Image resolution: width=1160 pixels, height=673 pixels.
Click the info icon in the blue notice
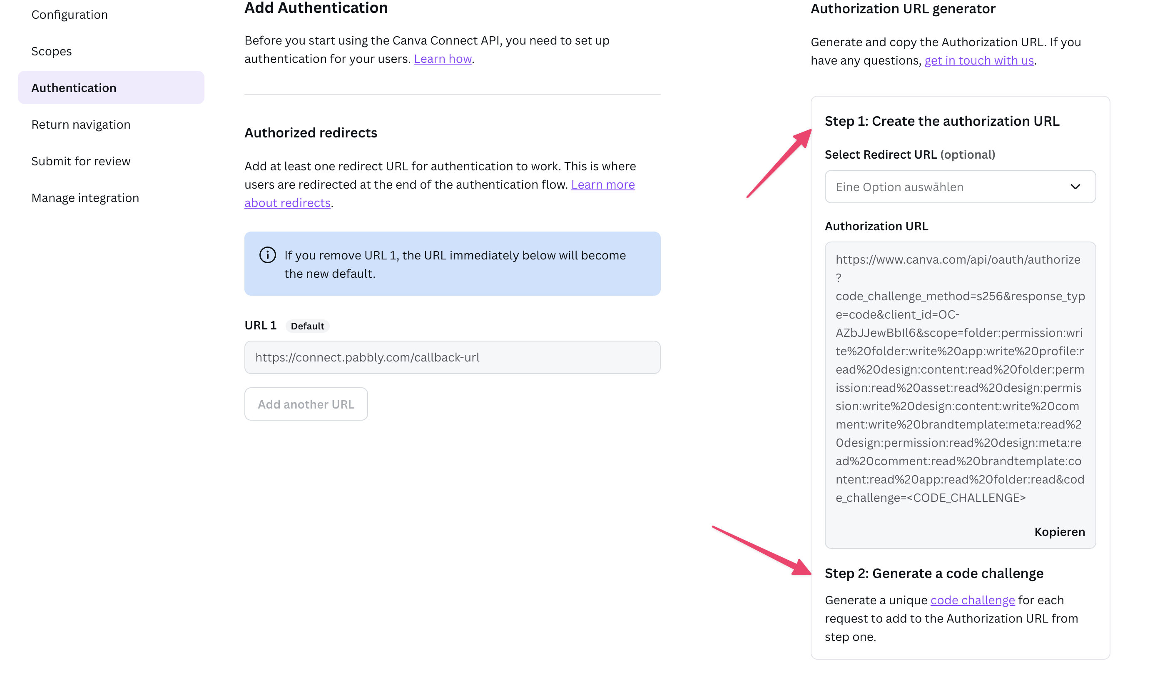point(267,254)
